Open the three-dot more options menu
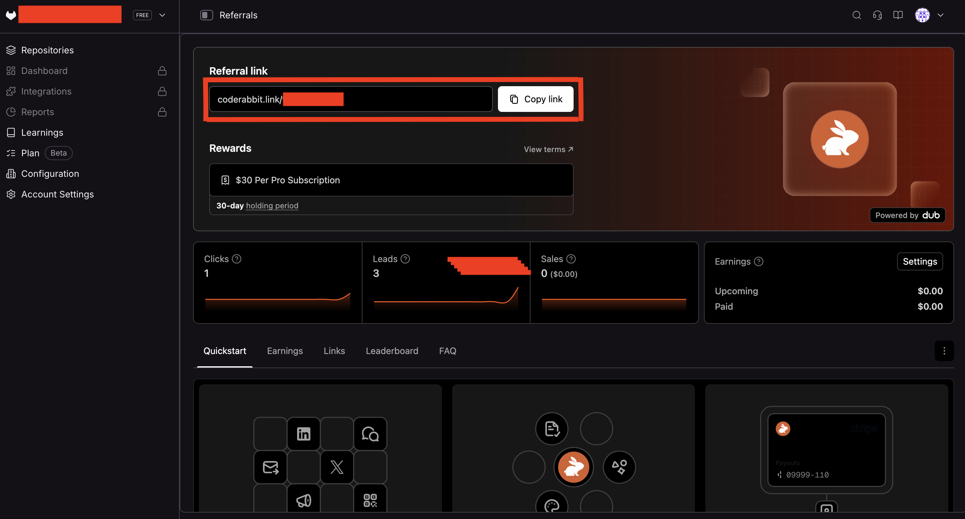 tap(944, 351)
